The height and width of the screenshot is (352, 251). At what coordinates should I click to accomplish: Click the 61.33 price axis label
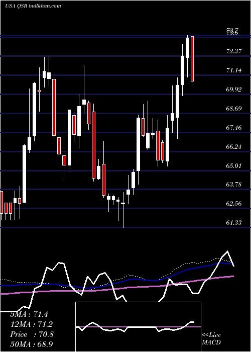click(x=234, y=222)
